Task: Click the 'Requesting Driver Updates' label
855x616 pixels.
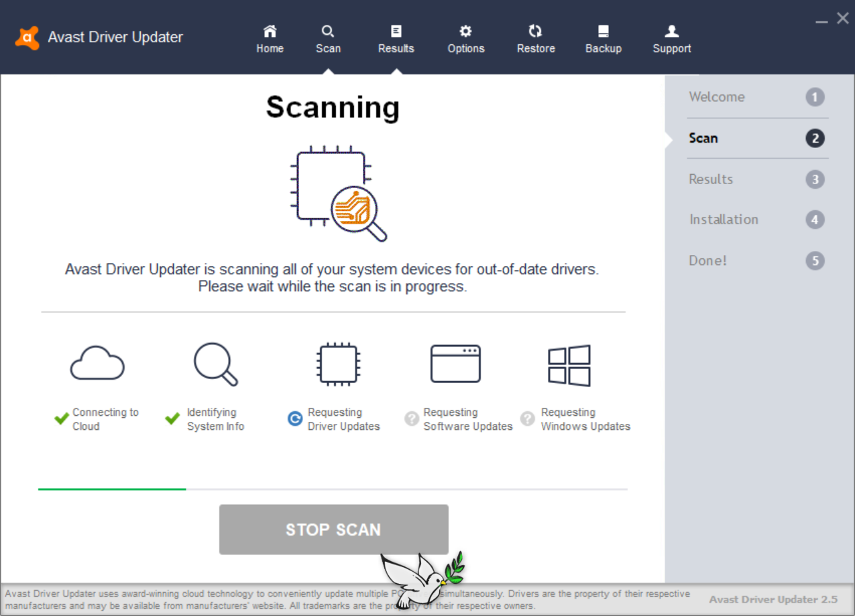Action: click(343, 419)
